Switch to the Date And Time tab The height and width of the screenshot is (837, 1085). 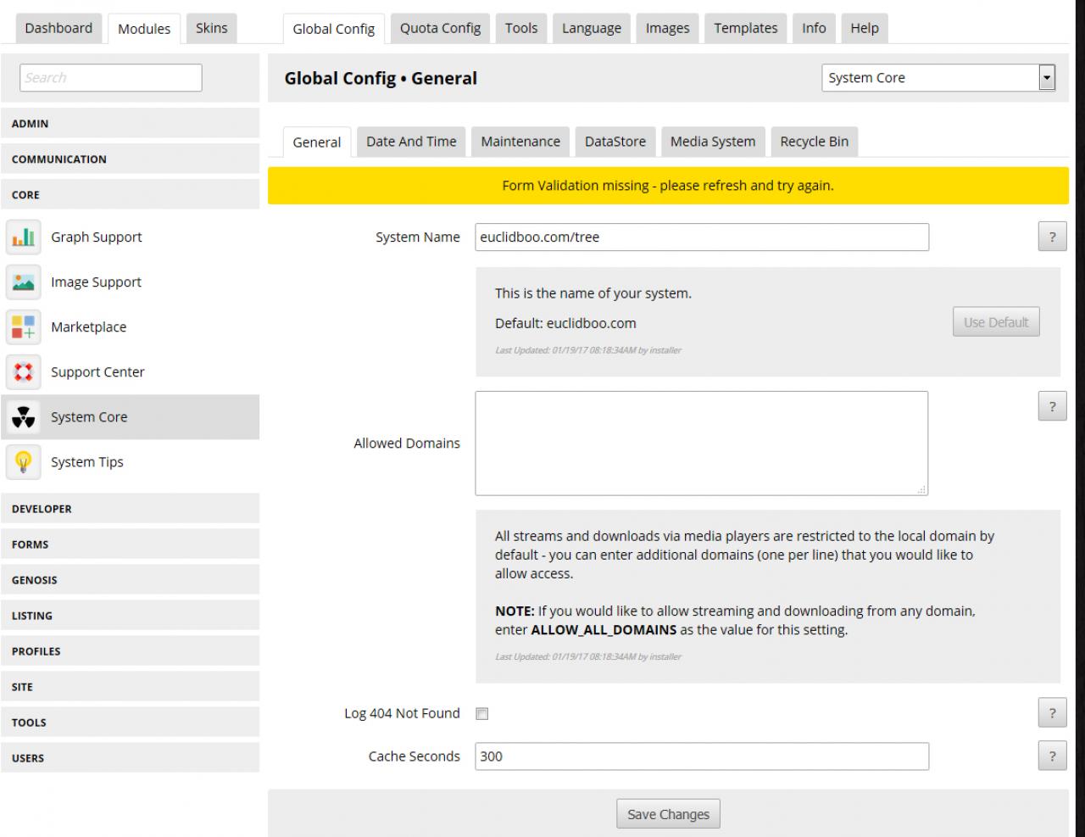click(x=411, y=142)
